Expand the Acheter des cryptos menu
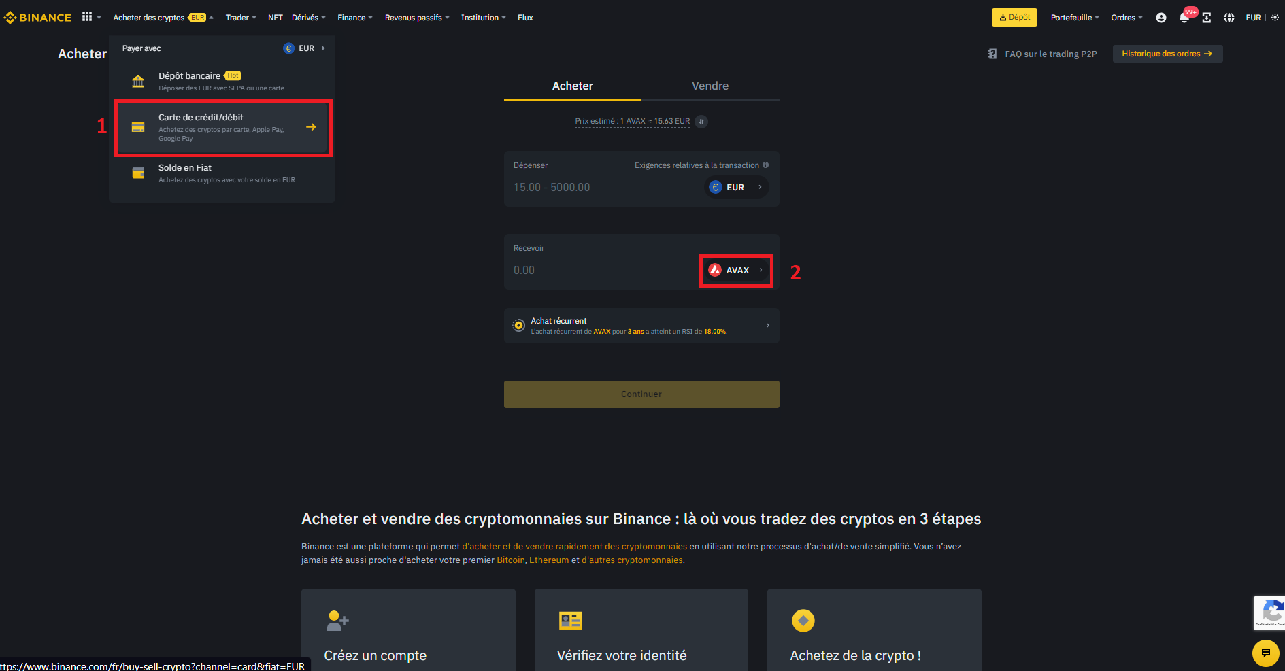This screenshot has width=1285, height=671. 163,18
